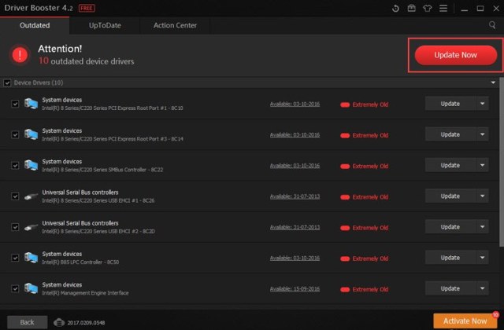Expand Update options for Management Engine Interface
This screenshot has height=330, width=504.
[x=482, y=288]
